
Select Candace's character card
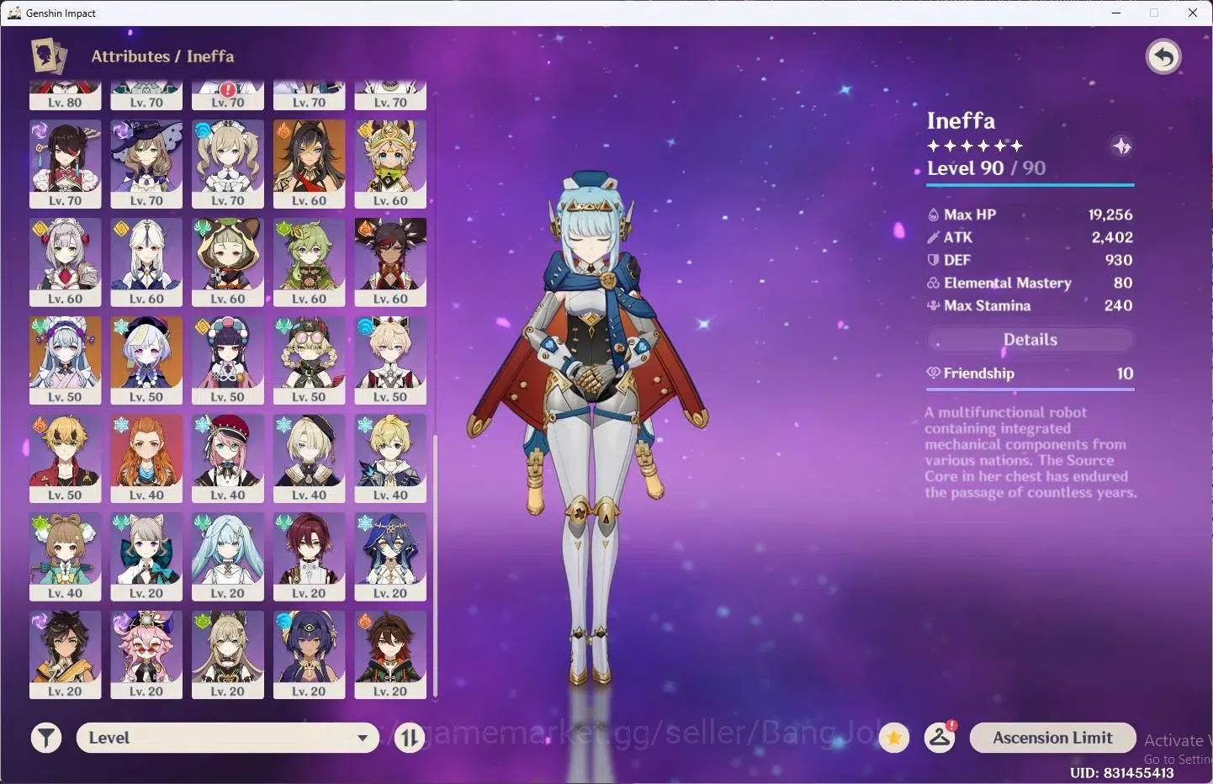point(310,655)
